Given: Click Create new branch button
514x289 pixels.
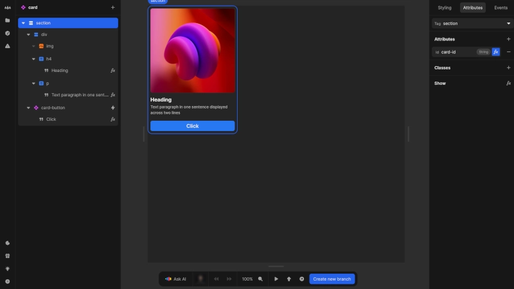Looking at the screenshot, I should (x=332, y=279).
